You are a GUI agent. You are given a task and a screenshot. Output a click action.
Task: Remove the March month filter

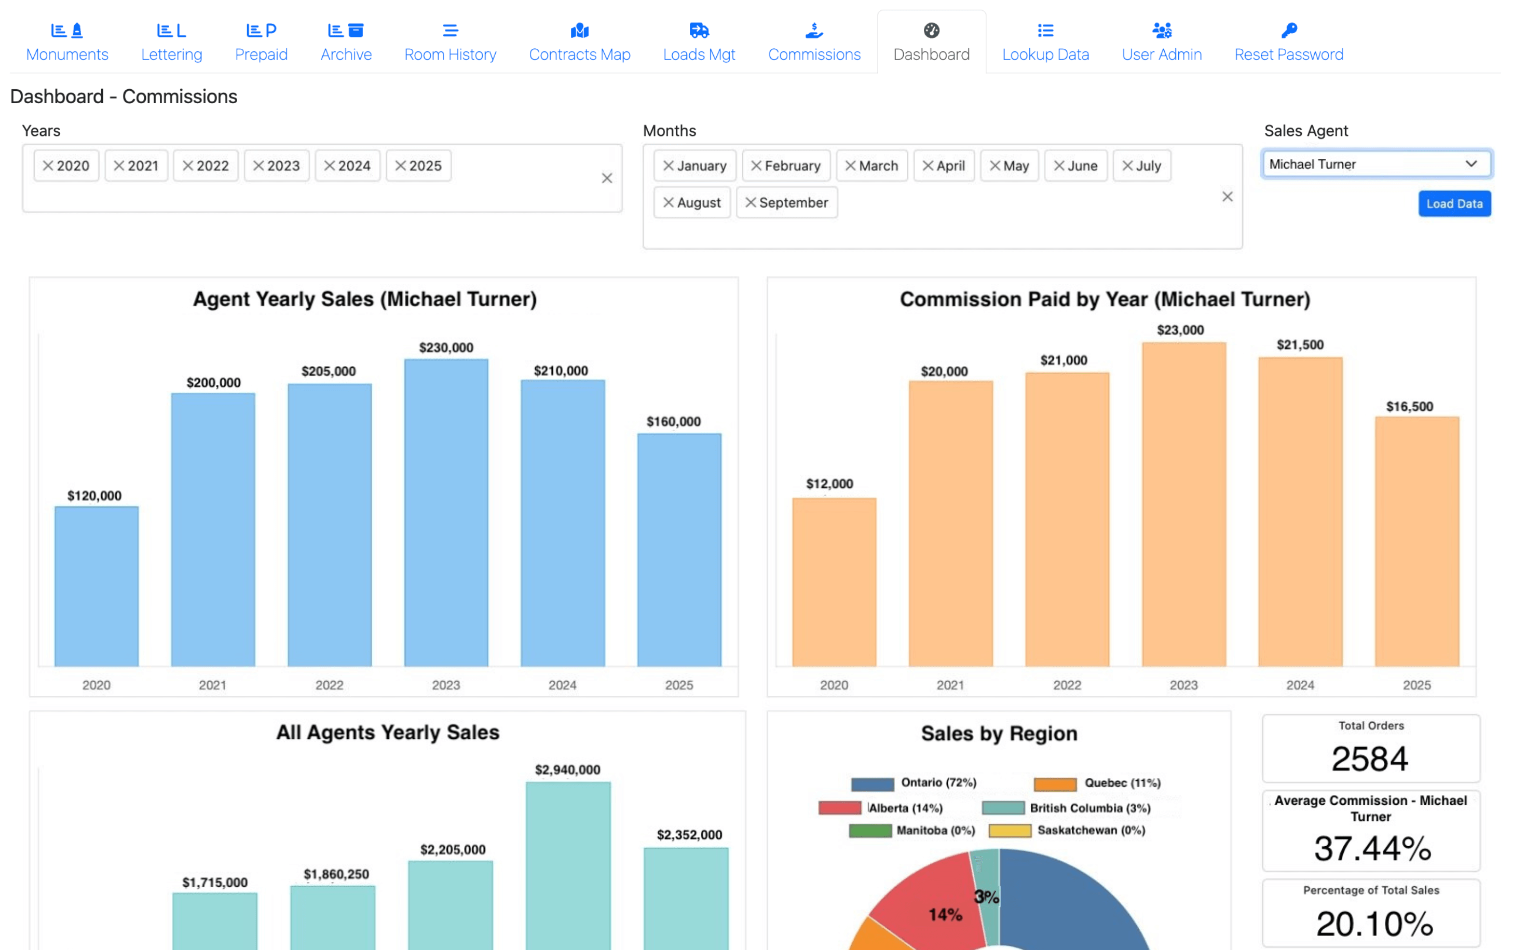pyautogui.click(x=850, y=165)
